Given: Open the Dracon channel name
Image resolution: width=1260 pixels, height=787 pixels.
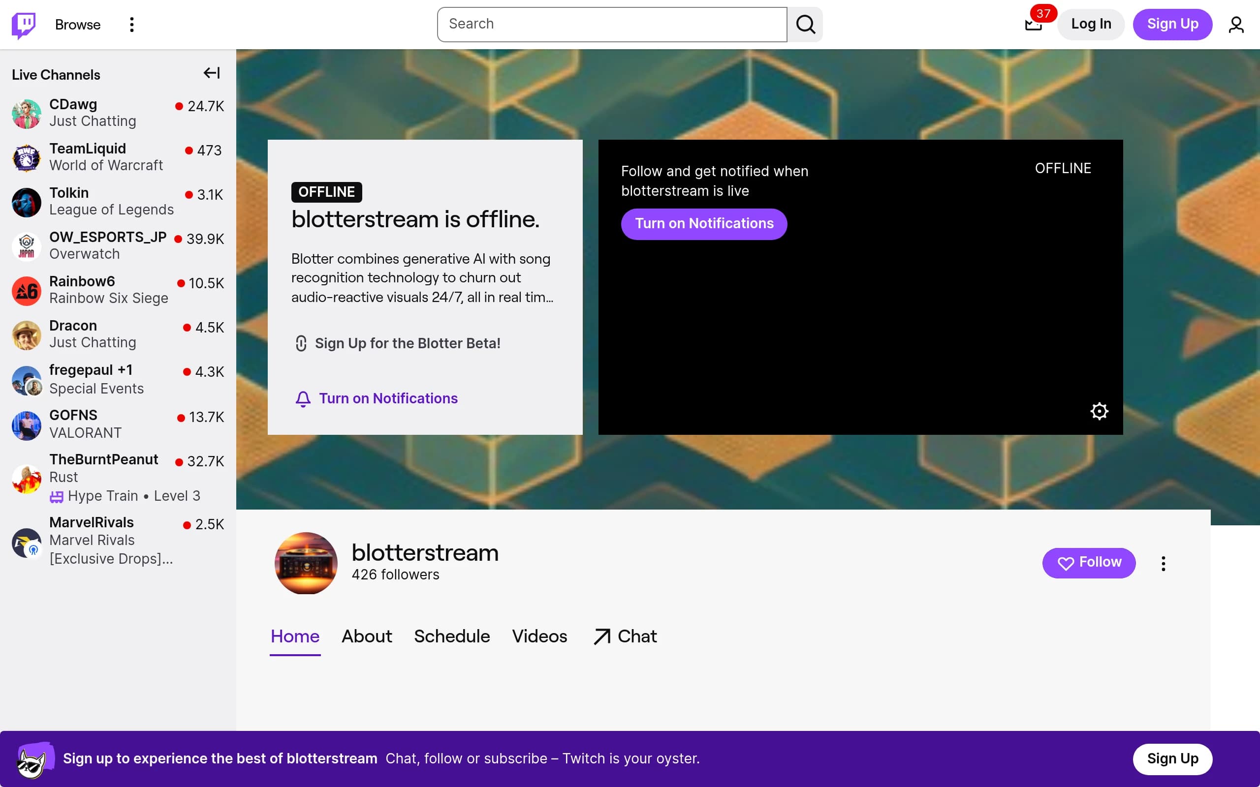Looking at the screenshot, I should tap(73, 326).
